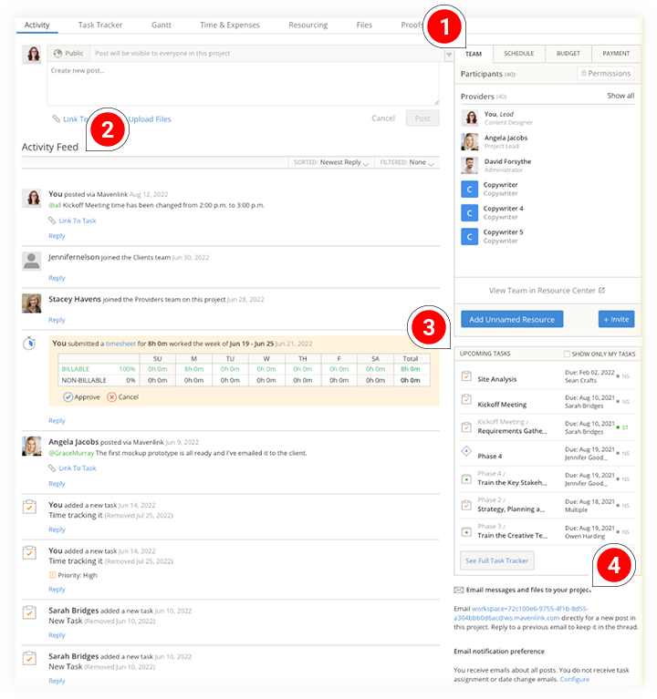The height and width of the screenshot is (699, 657).
Task: Click the envelope icon beside email messages heading
Action: [459, 591]
